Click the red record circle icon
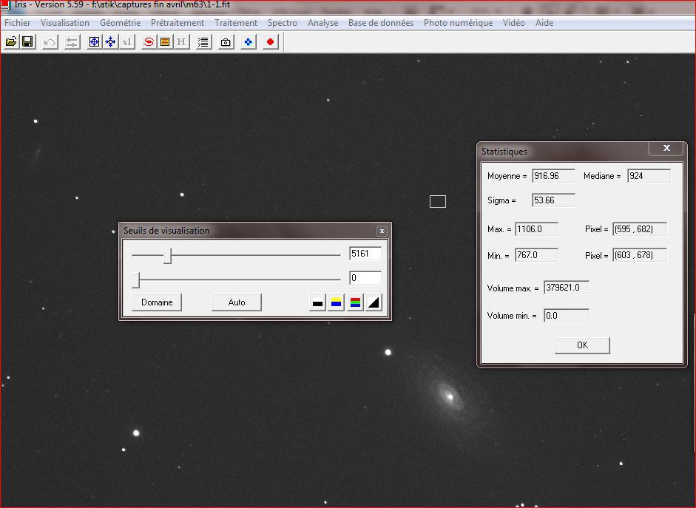 pos(270,42)
